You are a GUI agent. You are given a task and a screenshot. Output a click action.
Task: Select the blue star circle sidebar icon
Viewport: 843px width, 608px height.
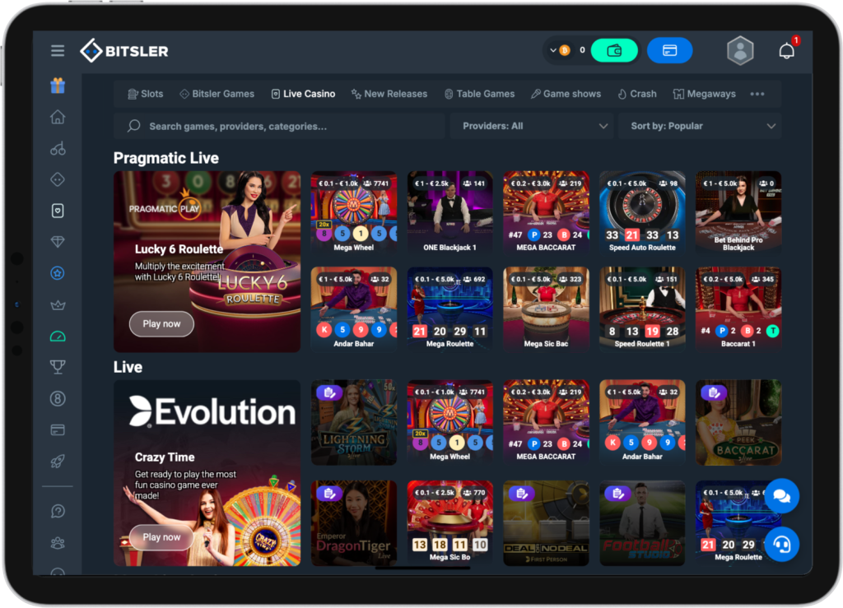58,273
